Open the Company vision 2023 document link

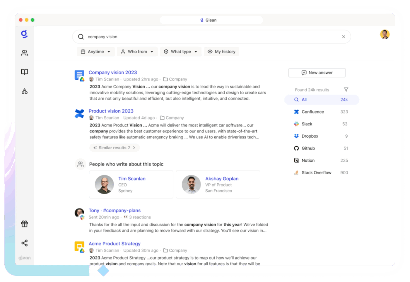pos(113,72)
